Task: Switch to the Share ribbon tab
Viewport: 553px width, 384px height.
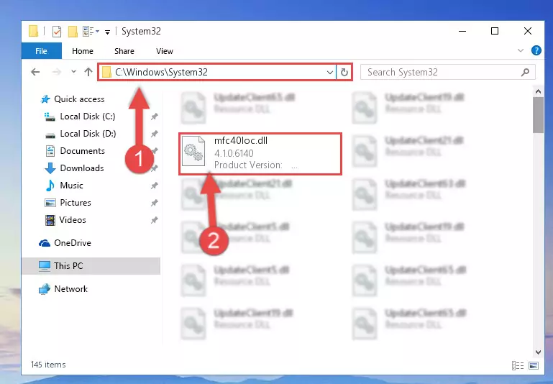Action: tap(124, 51)
